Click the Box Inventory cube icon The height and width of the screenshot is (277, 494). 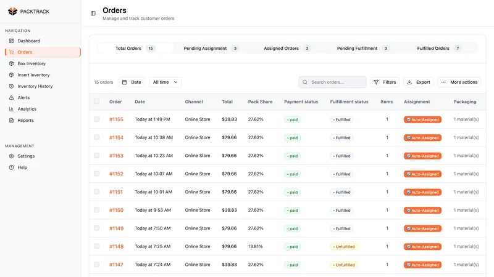coord(11,63)
